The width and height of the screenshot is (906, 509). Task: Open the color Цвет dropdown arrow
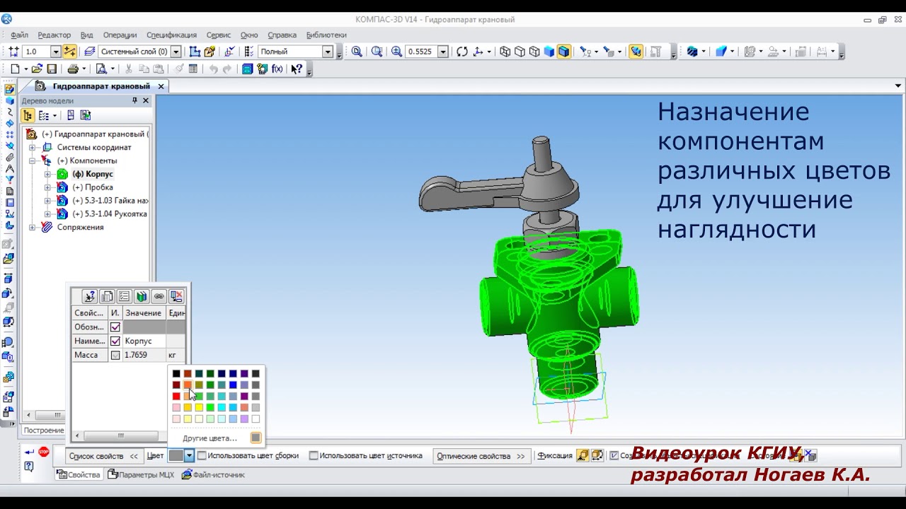point(189,456)
